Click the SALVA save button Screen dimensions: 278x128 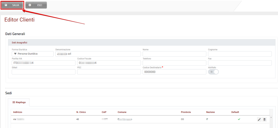point(12,5)
